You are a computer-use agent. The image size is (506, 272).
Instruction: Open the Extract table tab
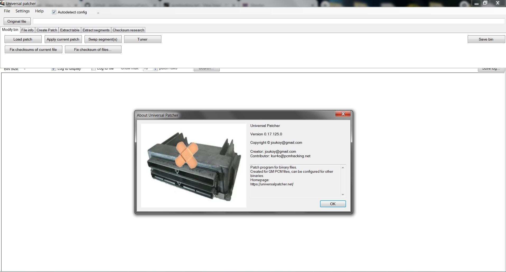coord(70,30)
